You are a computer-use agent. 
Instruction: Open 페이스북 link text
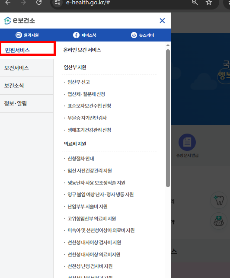pos(89,35)
